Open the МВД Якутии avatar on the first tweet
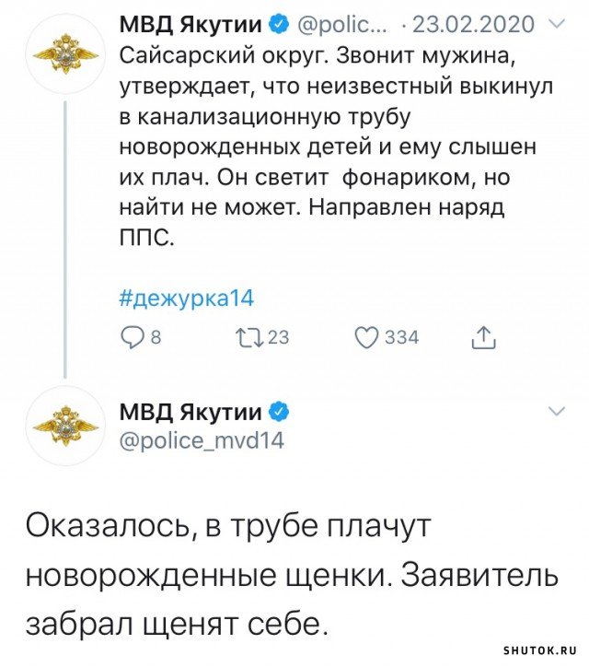 point(65,54)
